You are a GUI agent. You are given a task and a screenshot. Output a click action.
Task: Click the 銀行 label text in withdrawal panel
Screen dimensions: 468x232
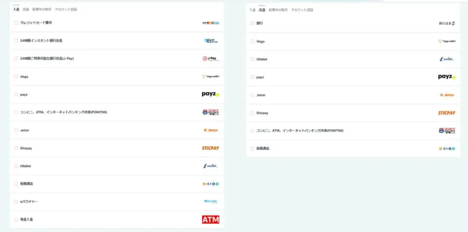[x=259, y=23]
